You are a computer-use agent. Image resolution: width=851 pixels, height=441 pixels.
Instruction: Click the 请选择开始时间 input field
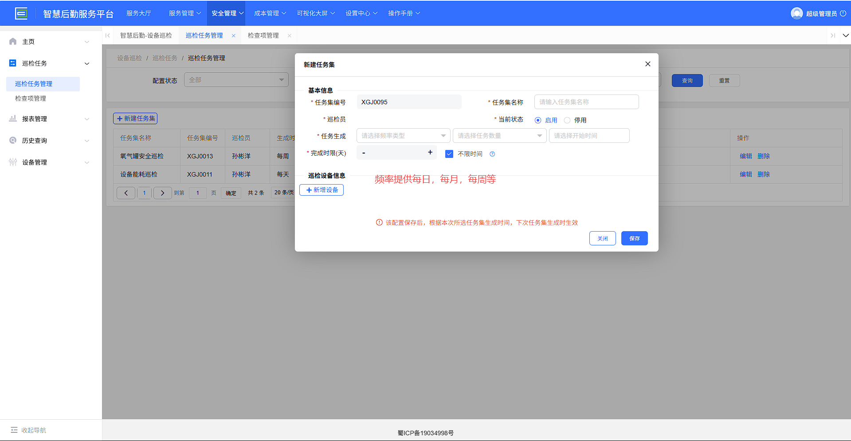[589, 136]
